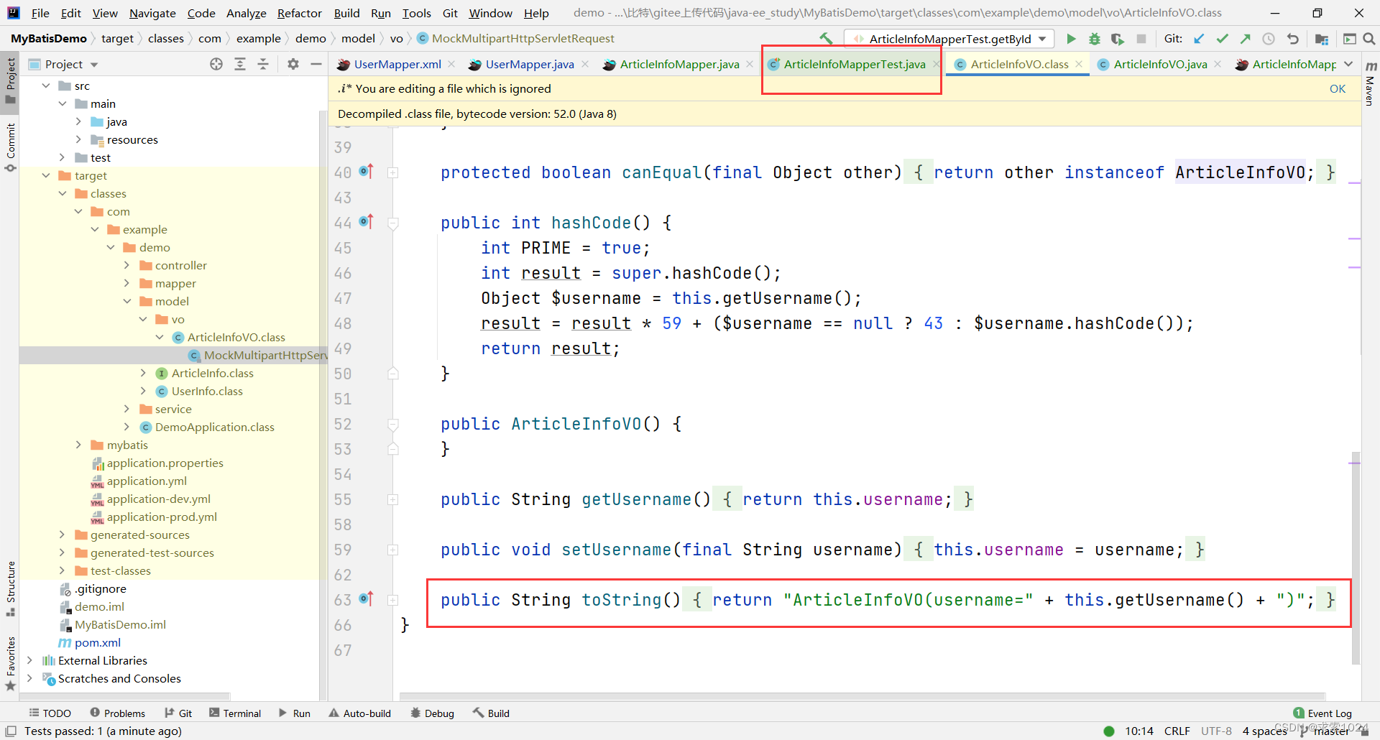
Task: Collapse All icon in the Project panel
Action: coord(263,64)
